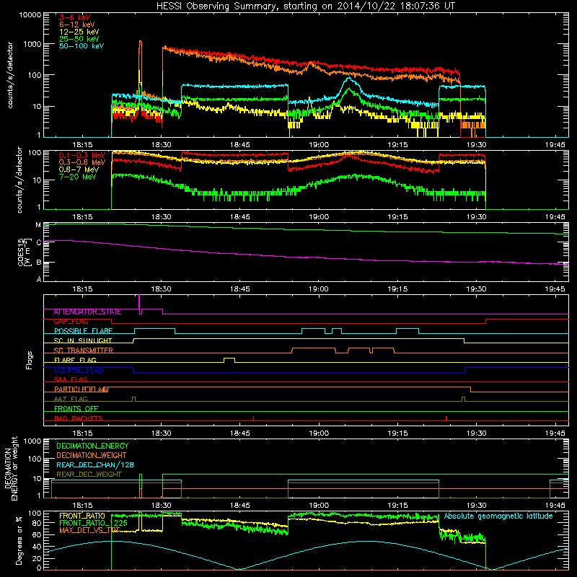Select the BAD_PACKETS label
The width and height of the screenshot is (577, 577).
(x=79, y=418)
